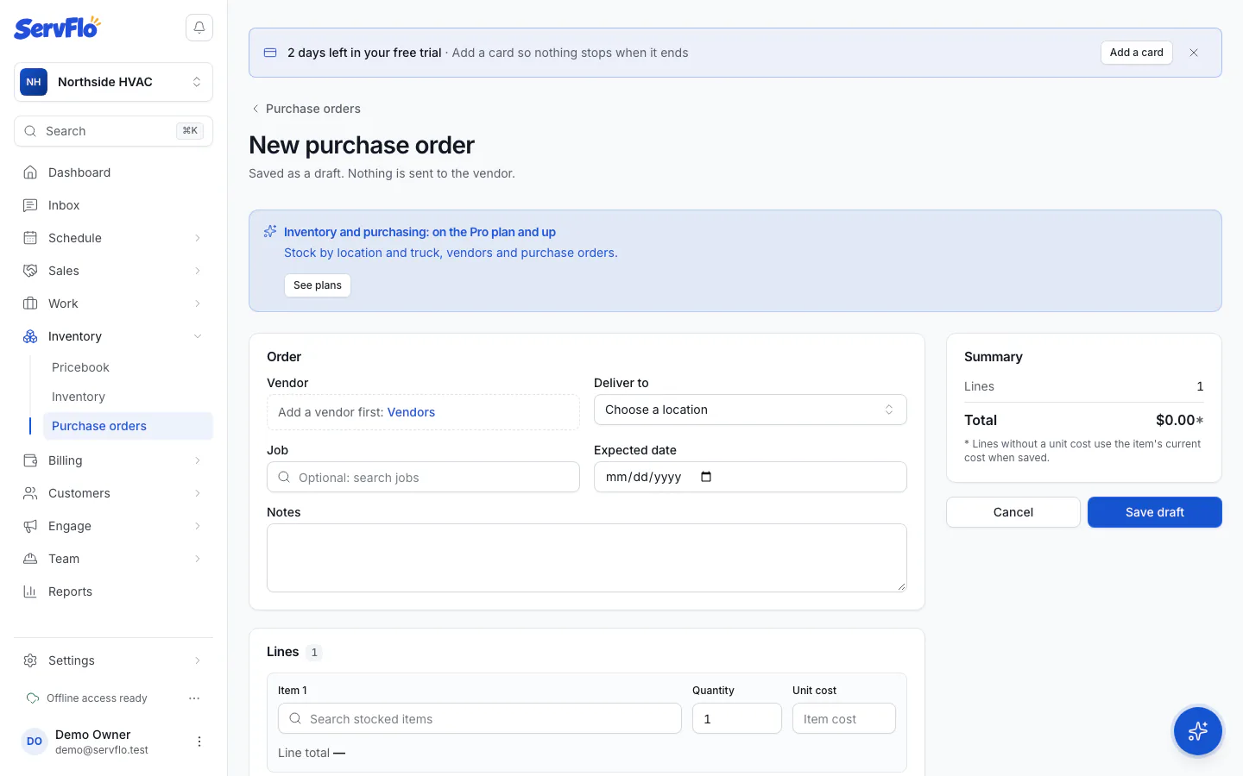Open the notifications bell
Image resolution: width=1243 pixels, height=776 pixels.
pos(199,28)
